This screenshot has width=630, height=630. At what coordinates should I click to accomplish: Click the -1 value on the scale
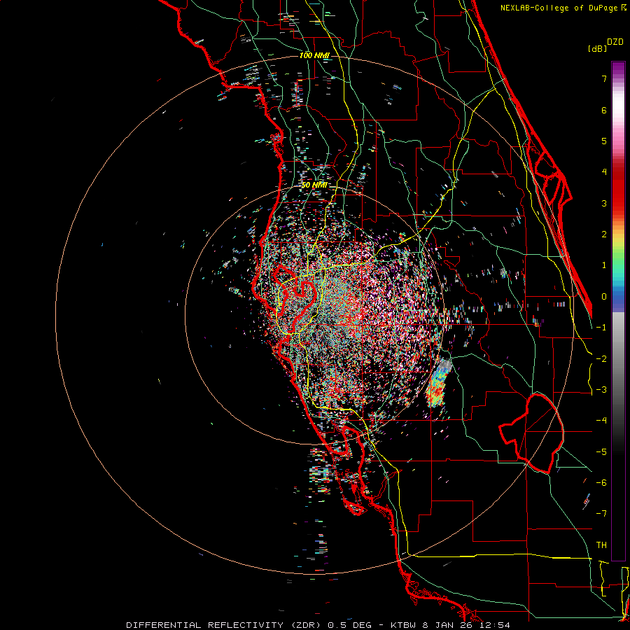pyautogui.click(x=601, y=328)
